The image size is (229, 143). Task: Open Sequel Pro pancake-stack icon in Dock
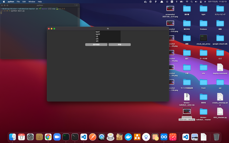111,137
